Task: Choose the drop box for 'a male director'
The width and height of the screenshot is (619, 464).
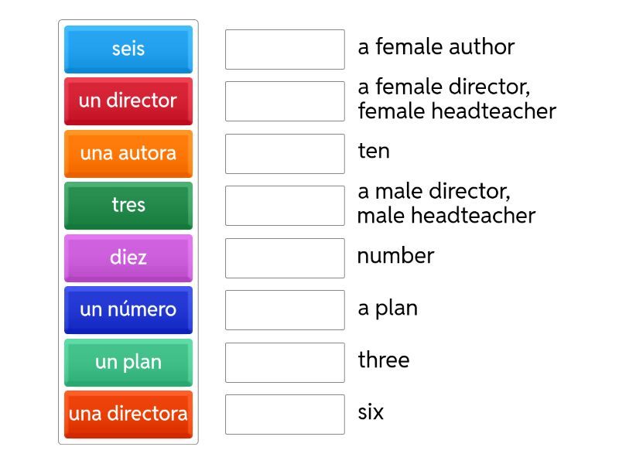Action: click(x=285, y=206)
